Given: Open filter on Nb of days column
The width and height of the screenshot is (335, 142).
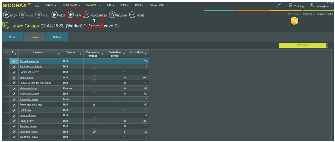Looking at the screenshot, I should (145, 54).
